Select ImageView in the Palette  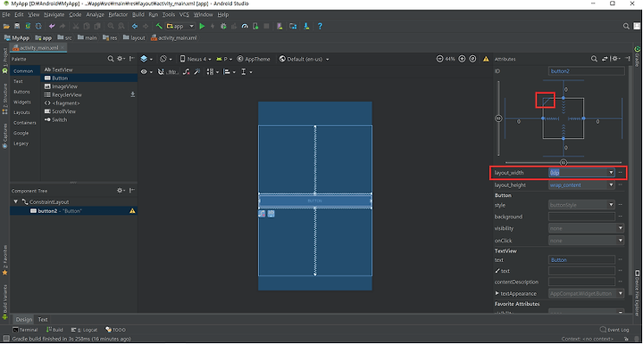click(61, 86)
